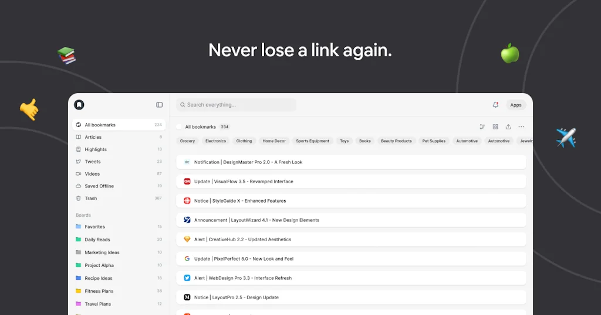Toggle the sidebar collapse icon
This screenshot has height=315, width=601.
coord(159,105)
